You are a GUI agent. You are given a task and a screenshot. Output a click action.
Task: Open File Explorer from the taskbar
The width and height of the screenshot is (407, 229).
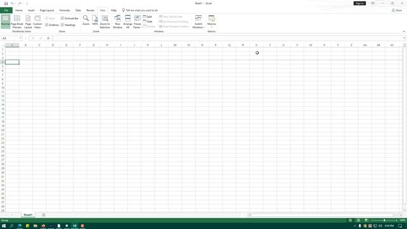pos(36,226)
